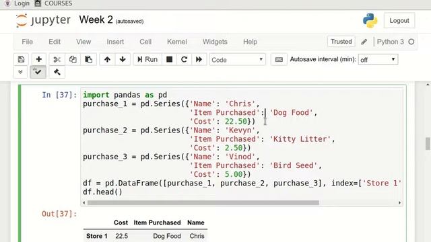Click the 'Dog Food' string in code
Screen dimensions: 431x242
pos(292,112)
